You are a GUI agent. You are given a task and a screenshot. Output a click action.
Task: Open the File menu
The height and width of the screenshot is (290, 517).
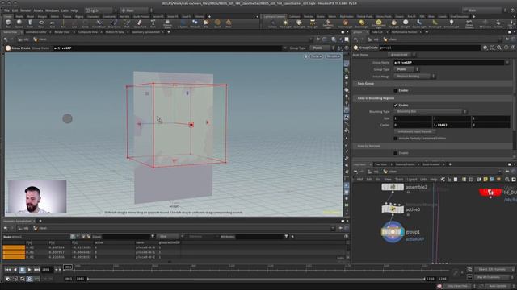pos(6,10)
